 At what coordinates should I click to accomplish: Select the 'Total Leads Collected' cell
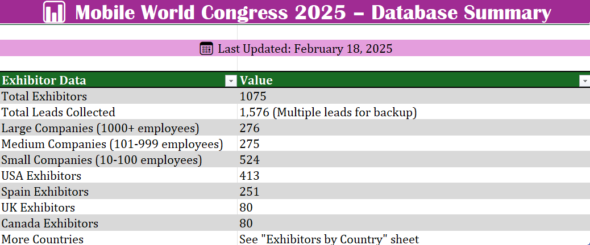coord(119,112)
